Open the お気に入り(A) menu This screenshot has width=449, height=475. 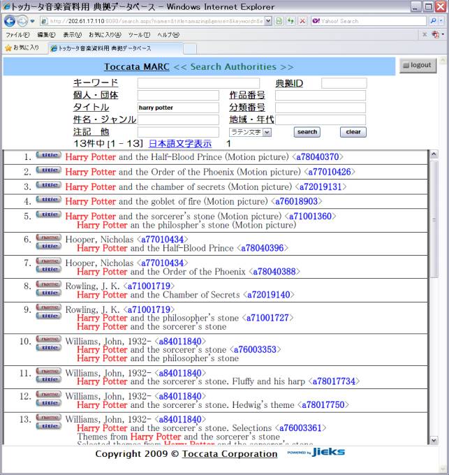tap(105, 35)
